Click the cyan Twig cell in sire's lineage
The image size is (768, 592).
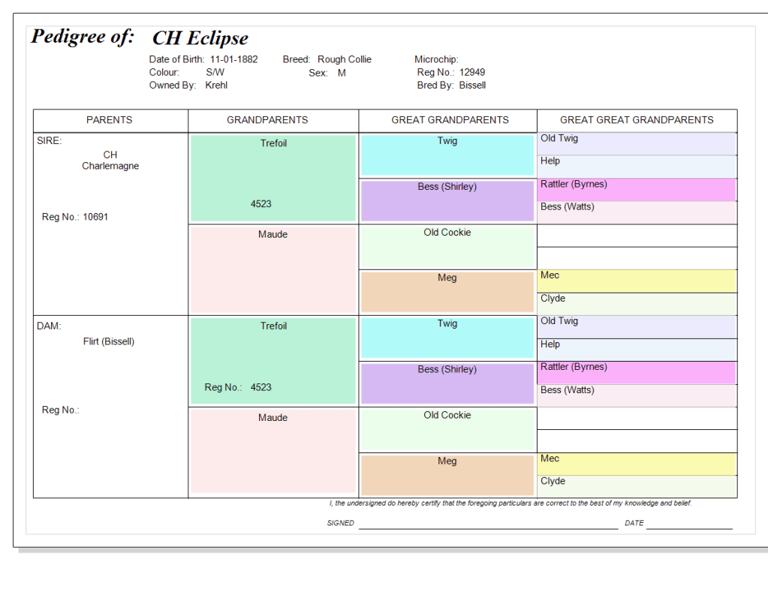click(x=447, y=155)
